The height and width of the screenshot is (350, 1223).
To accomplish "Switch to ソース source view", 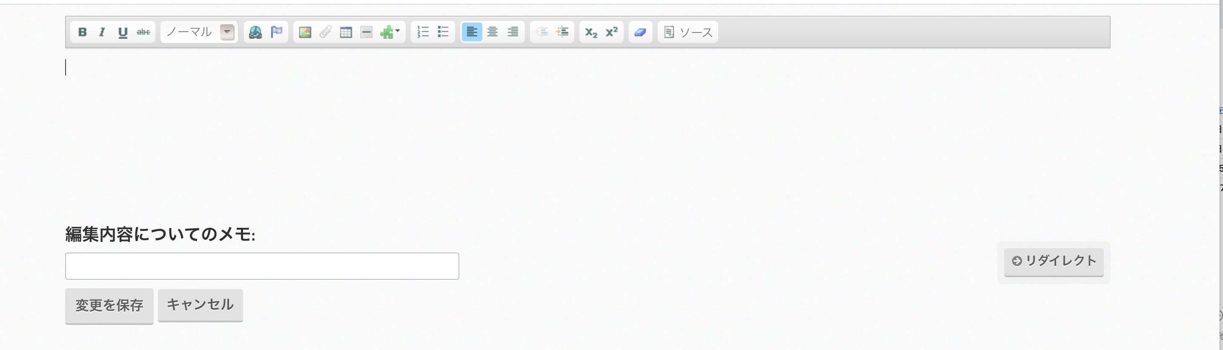I will pyautogui.click(x=688, y=32).
